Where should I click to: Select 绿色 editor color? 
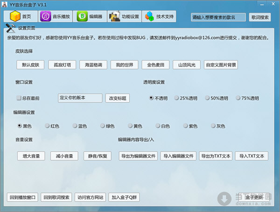(x=107, y=126)
